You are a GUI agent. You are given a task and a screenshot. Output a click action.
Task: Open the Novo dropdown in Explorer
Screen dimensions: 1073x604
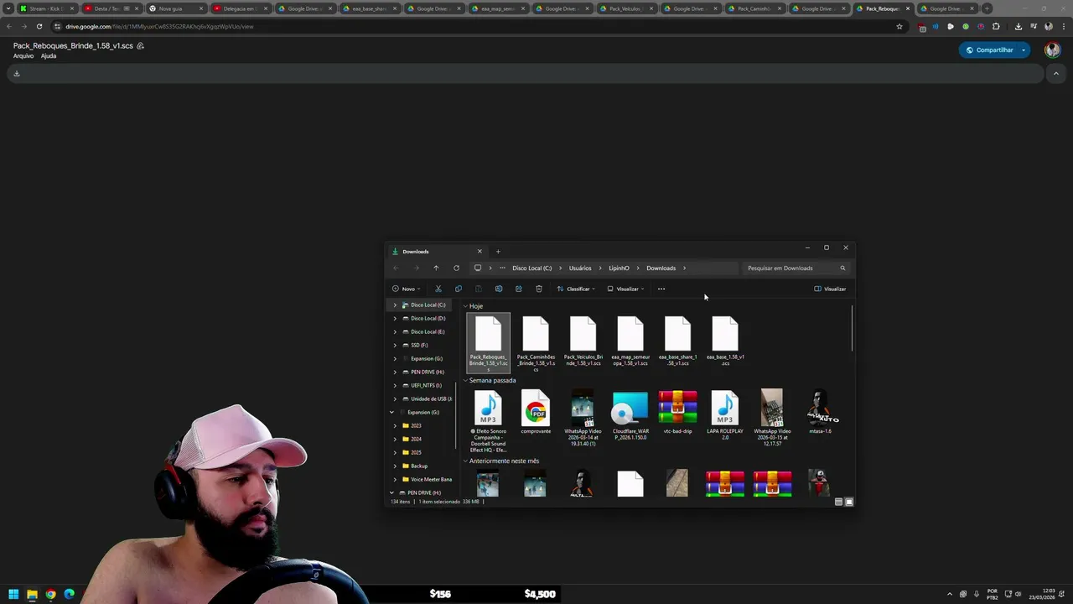(x=407, y=289)
